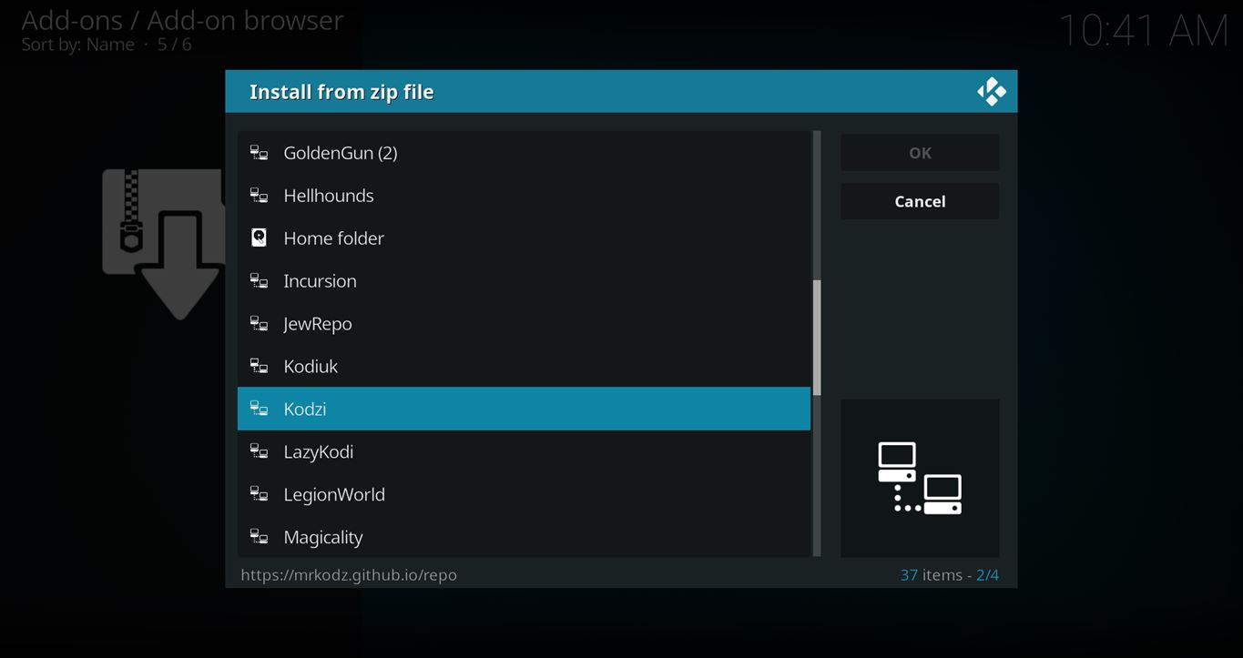Click the Kodi logo in dialog header
Screen dimensions: 1243x658
point(991,92)
